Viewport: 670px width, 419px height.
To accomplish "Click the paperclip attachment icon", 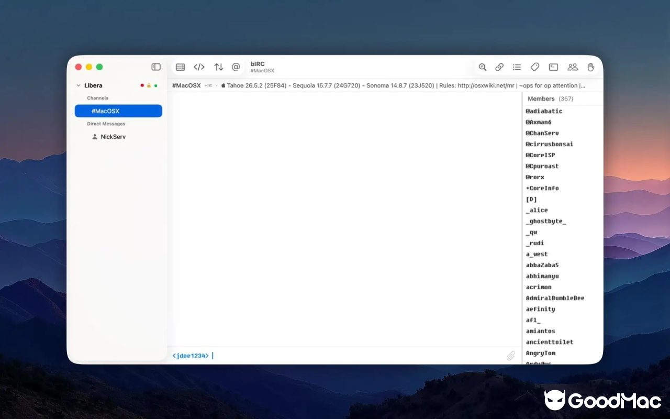I will tap(511, 356).
